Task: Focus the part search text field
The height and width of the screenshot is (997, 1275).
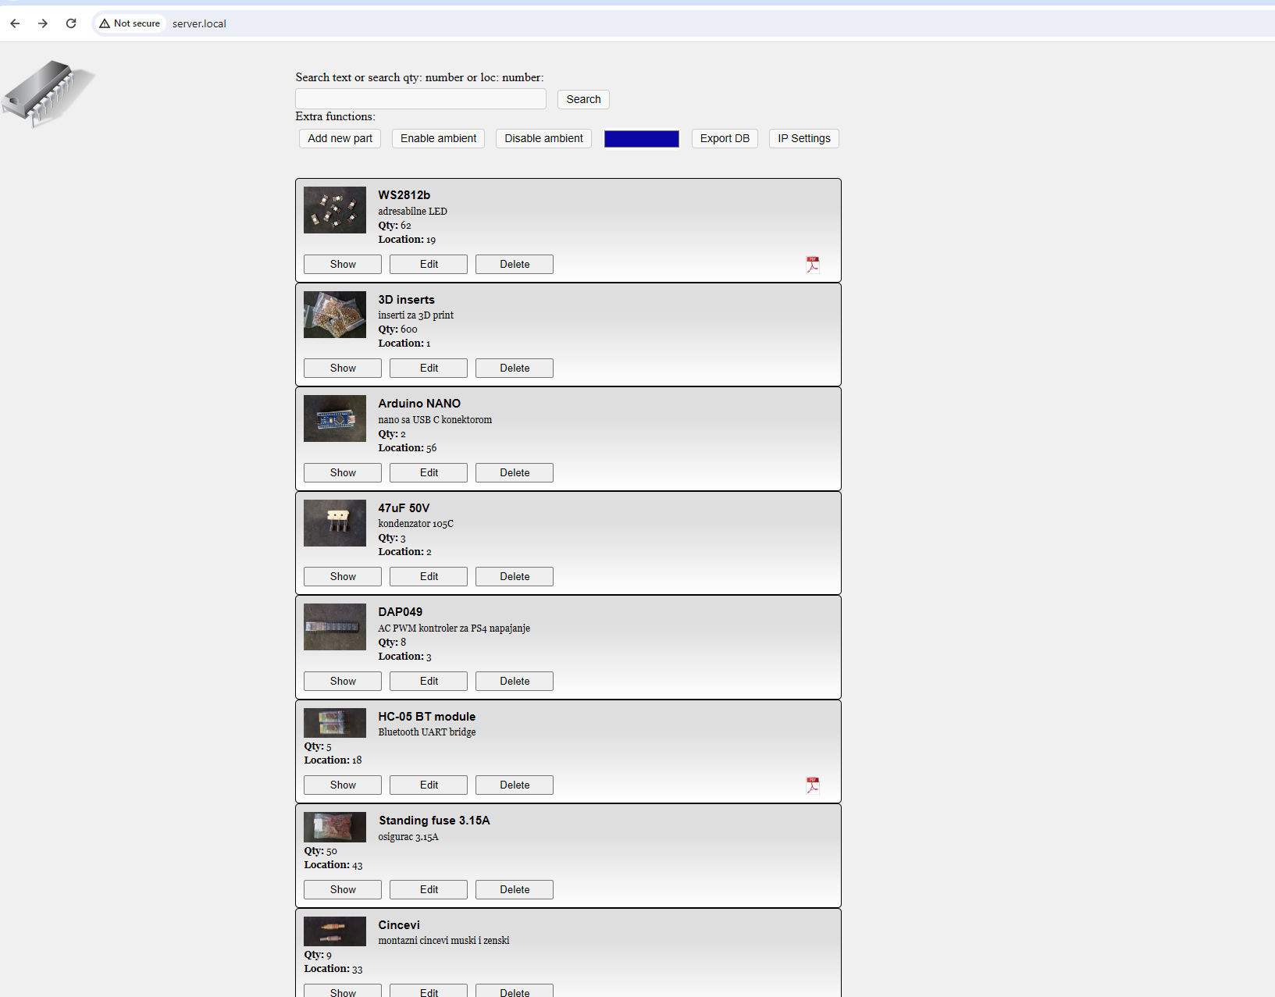Action: tap(421, 98)
